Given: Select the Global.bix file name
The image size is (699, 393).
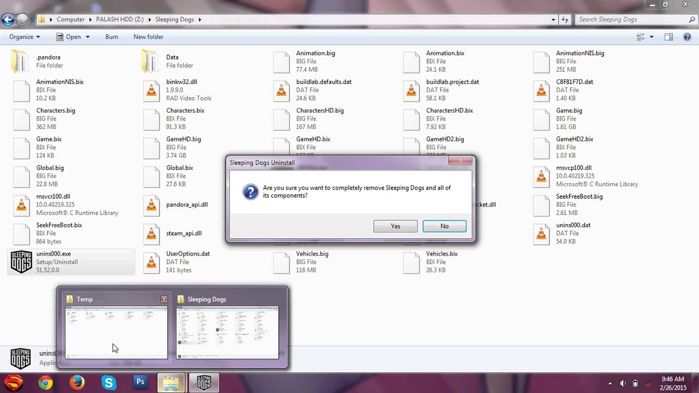Looking at the screenshot, I should (x=180, y=168).
